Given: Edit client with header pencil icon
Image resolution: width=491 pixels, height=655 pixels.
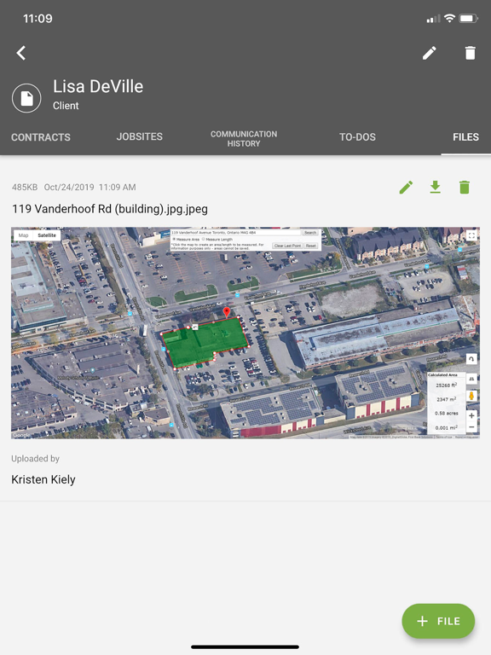Looking at the screenshot, I should (430, 53).
